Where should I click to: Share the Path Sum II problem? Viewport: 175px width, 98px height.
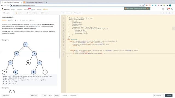(x=32, y=20)
